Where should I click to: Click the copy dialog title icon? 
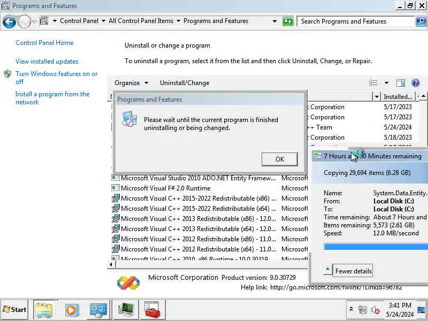[317, 156]
